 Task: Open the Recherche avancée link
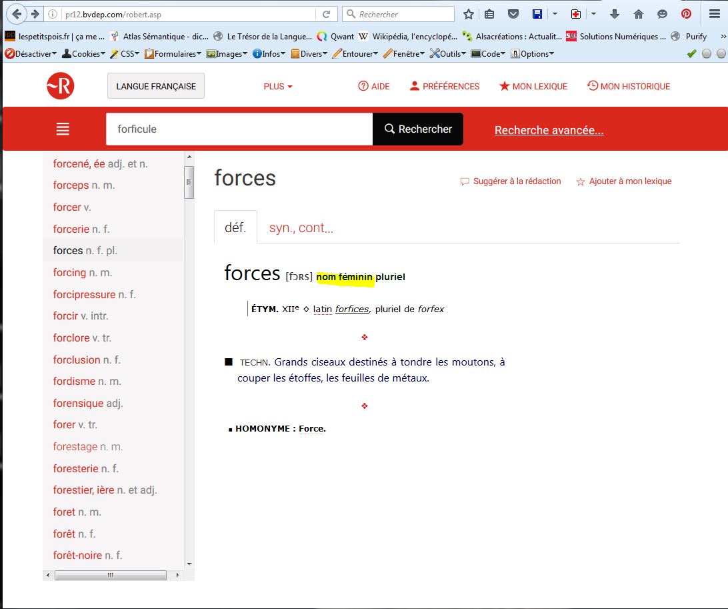click(549, 130)
